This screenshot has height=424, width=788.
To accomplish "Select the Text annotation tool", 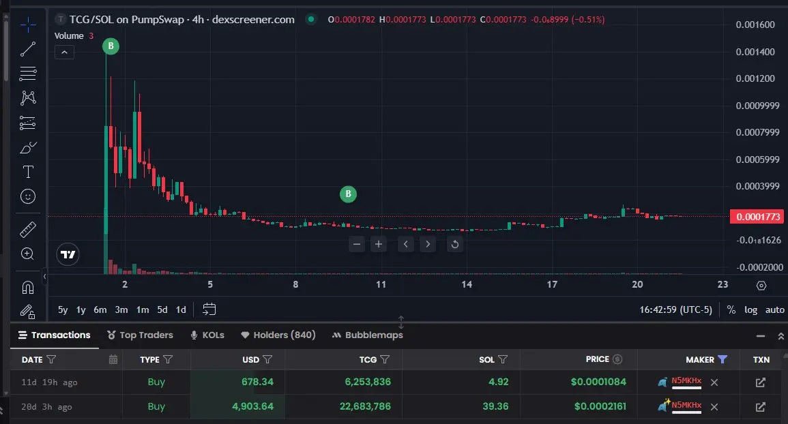I will 28,172.
